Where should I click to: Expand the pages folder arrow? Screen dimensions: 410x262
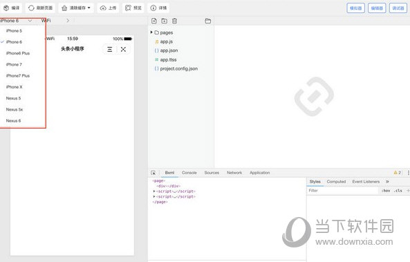(151, 32)
